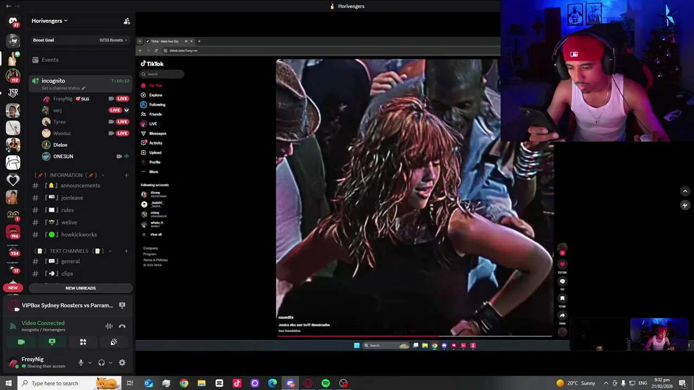Viewport: 694px width, 390px height.
Task: Open noise suppression waveform icon
Action: [x=109, y=326]
